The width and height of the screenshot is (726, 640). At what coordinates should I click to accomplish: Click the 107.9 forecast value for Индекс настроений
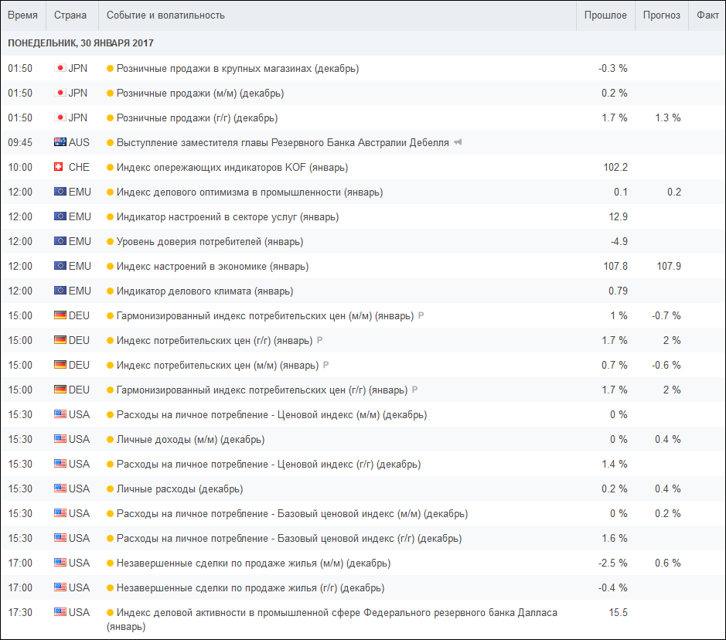pyautogui.click(x=668, y=266)
